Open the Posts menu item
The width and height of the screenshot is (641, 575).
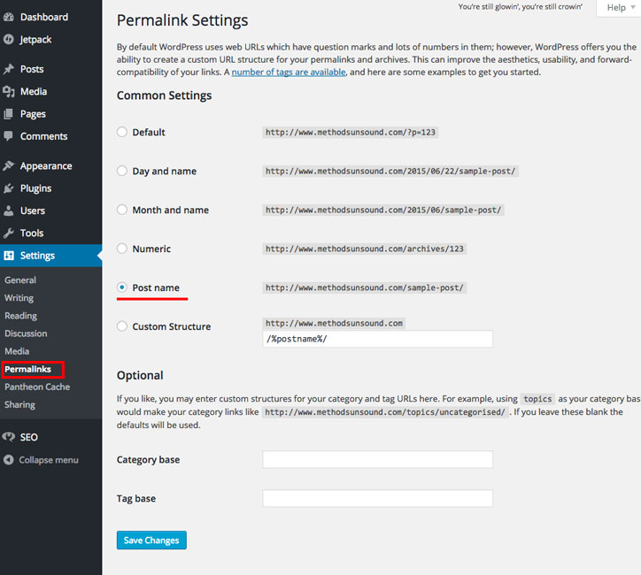pyautogui.click(x=32, y=69)
